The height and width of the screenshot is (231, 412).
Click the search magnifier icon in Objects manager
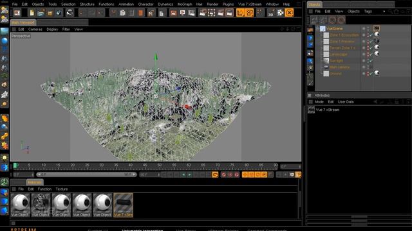click(390, 12)
